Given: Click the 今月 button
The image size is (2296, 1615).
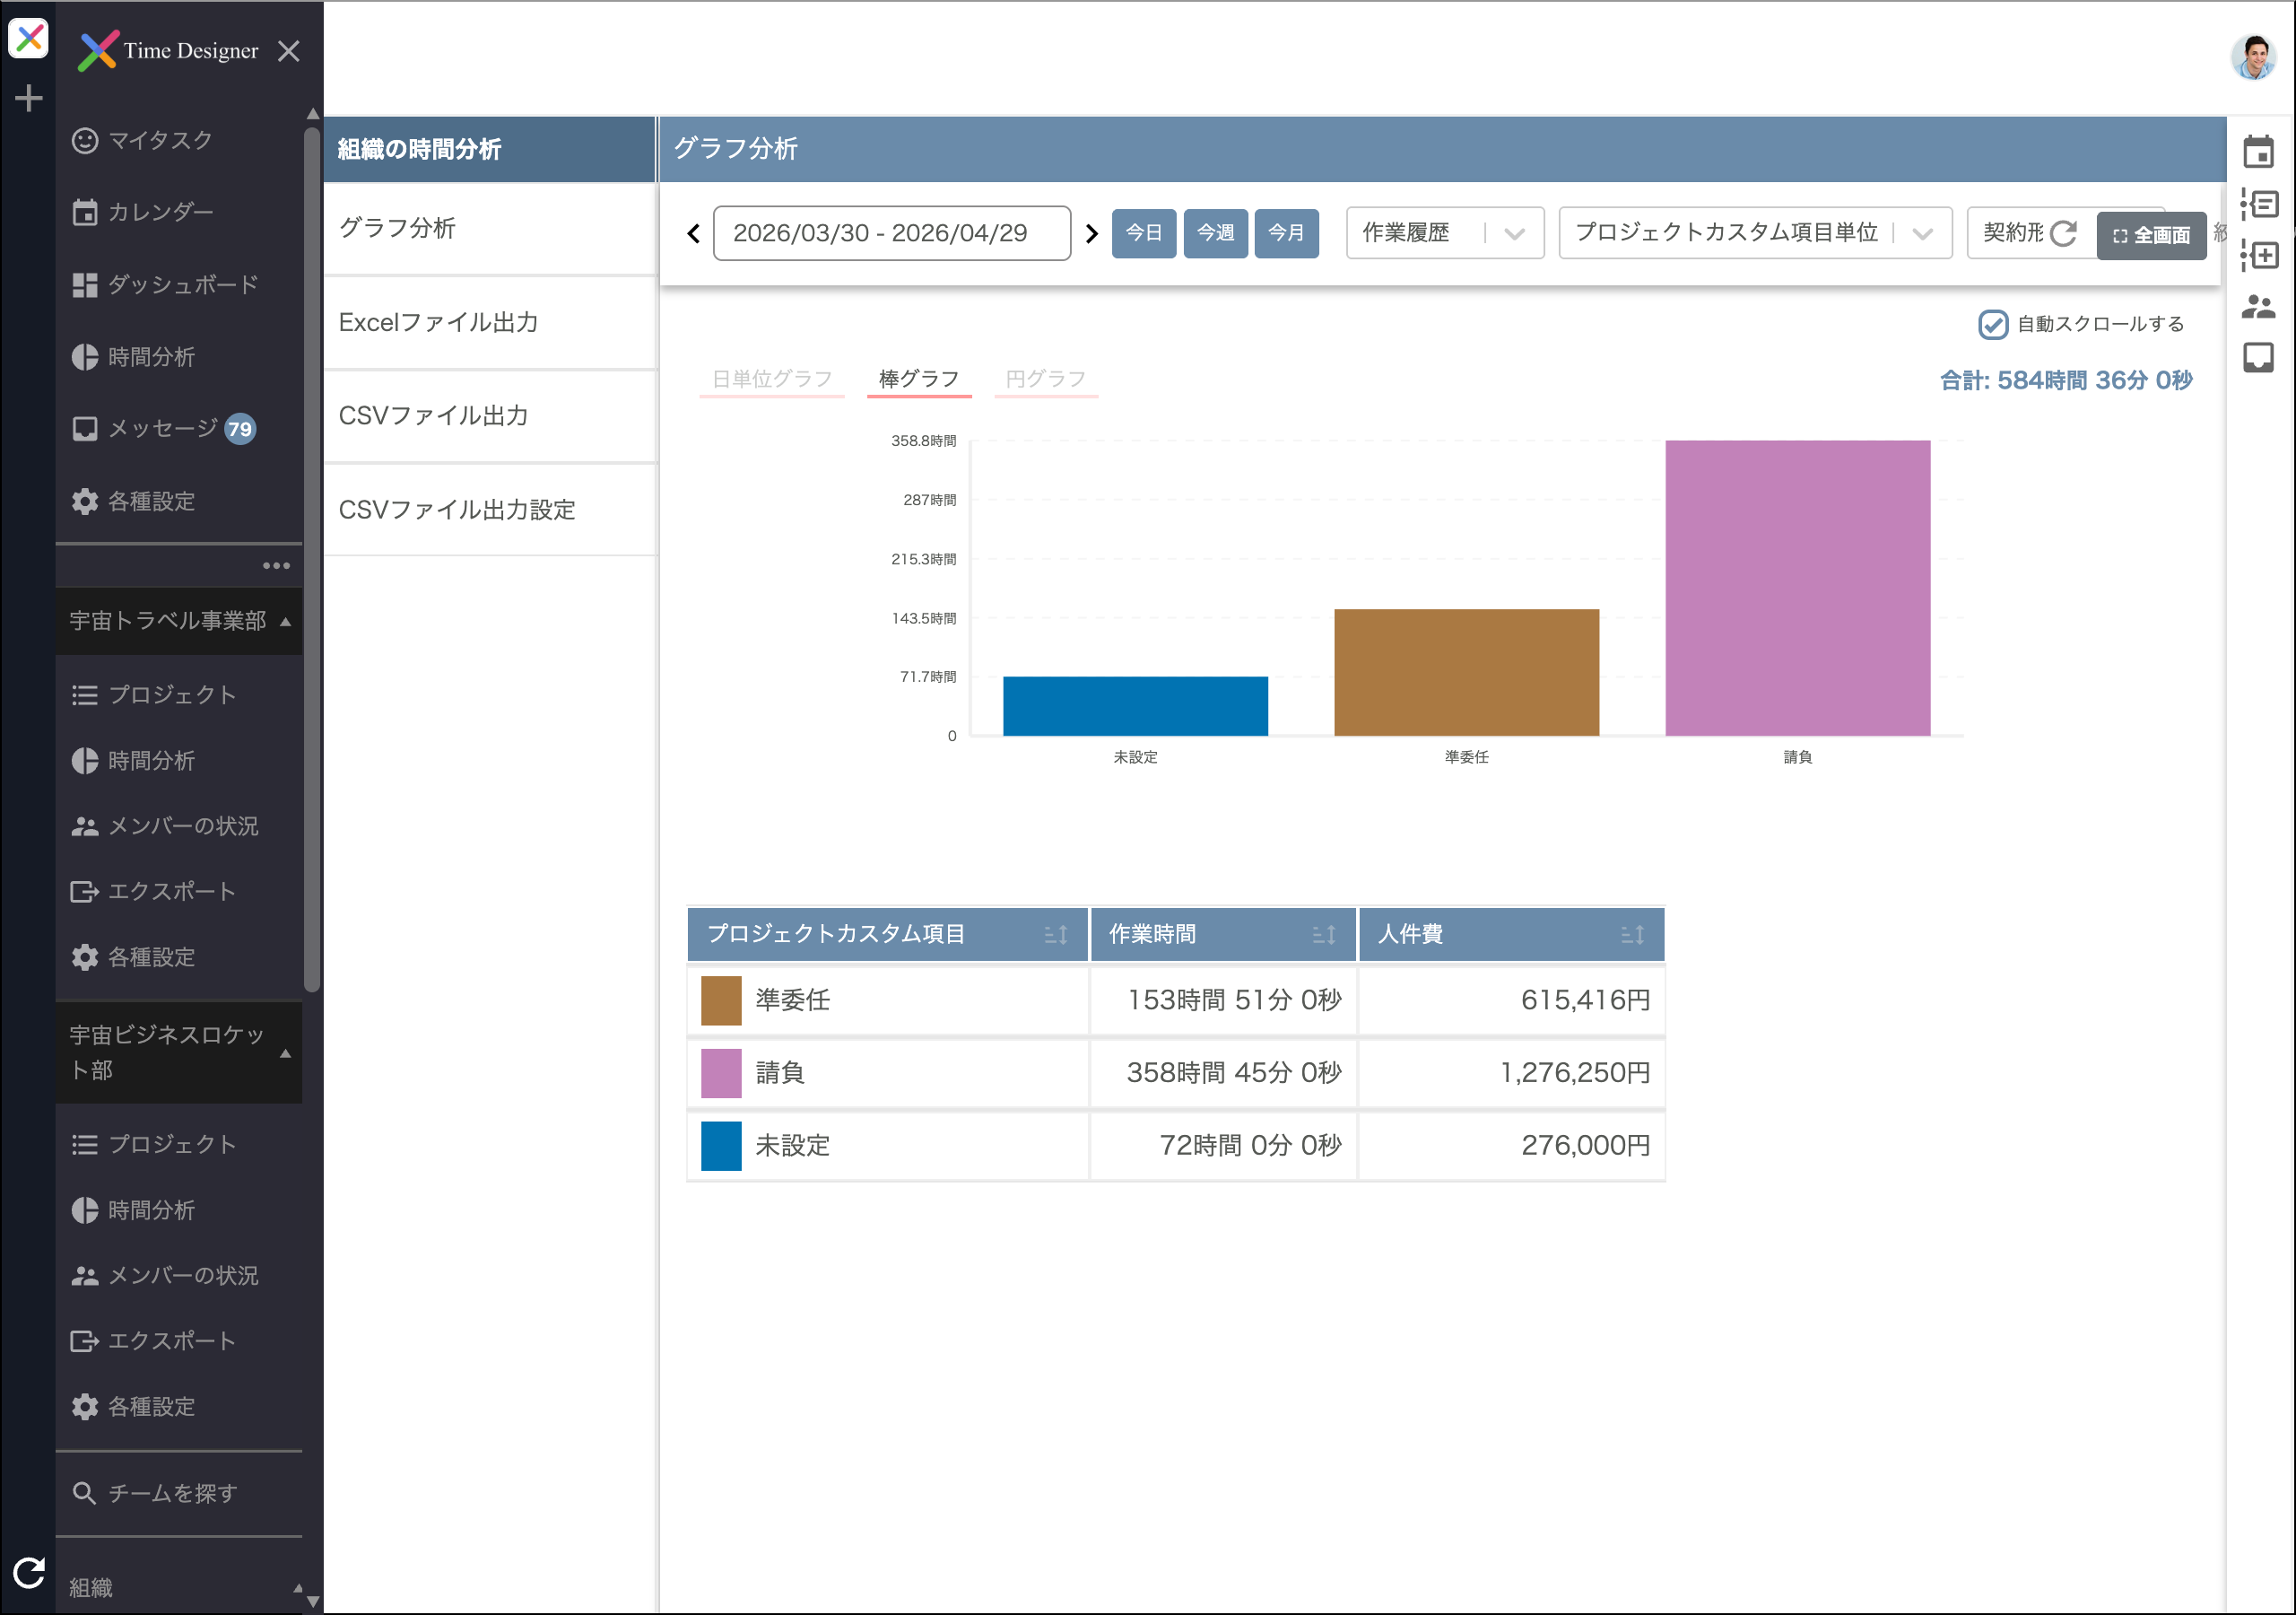Looking at the screenshot, I should [x=1287, y=233].
